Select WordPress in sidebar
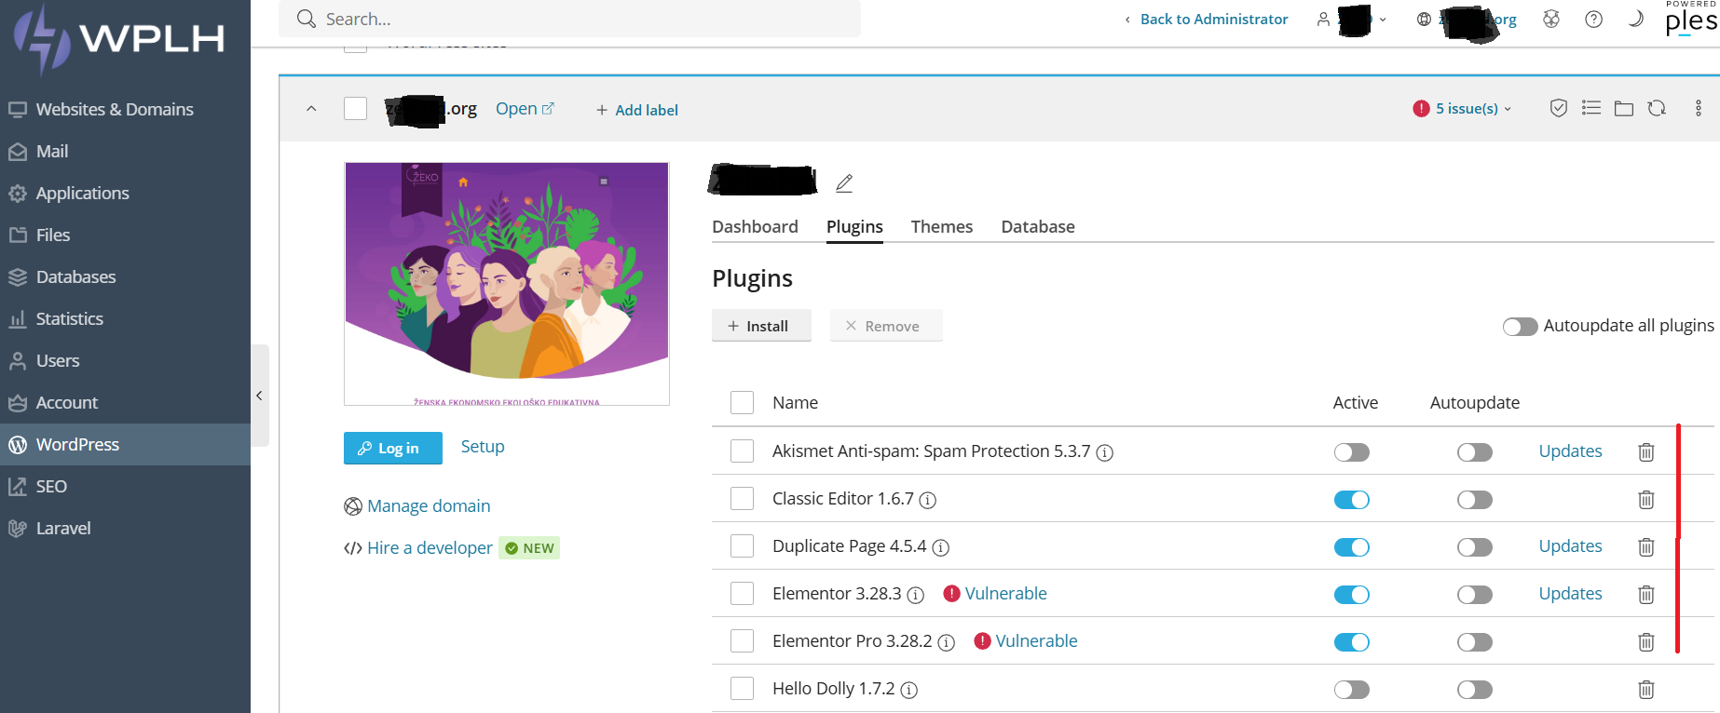 [125, 444]
